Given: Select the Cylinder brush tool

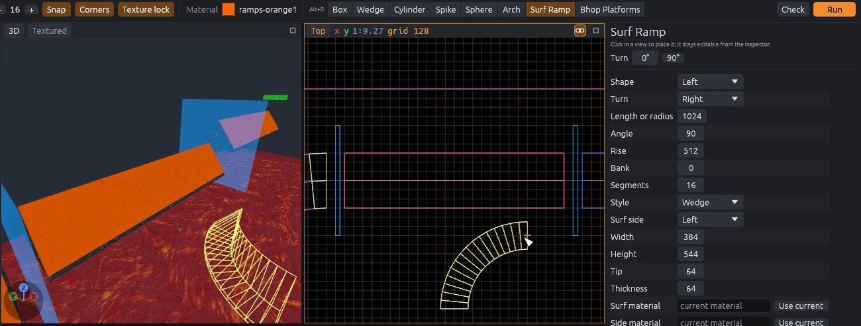Looking at the screenshot, I should (410, 10).
